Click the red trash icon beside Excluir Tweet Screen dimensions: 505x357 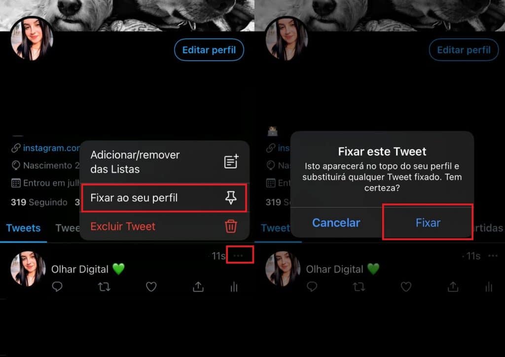tap(231, 226)
